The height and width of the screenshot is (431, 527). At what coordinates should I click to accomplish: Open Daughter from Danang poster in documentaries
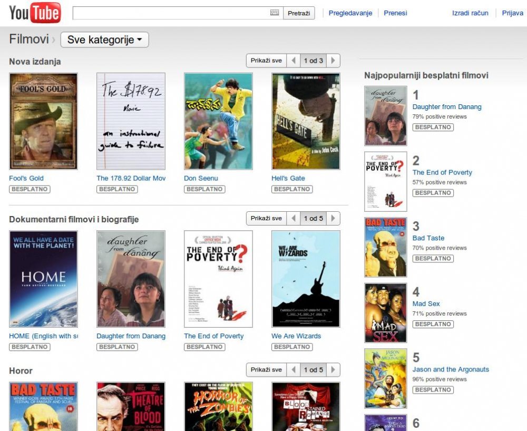point(131,279)
